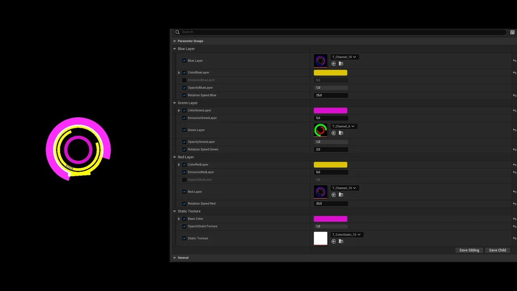Viewport: 517px width, 291px height.
Task: Disable the OpacityGreenLayer parameter checkbox
Action: pos(184,142)
